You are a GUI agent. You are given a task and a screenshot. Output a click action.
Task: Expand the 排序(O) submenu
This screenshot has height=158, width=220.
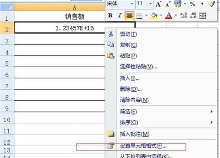click(161, 122)
